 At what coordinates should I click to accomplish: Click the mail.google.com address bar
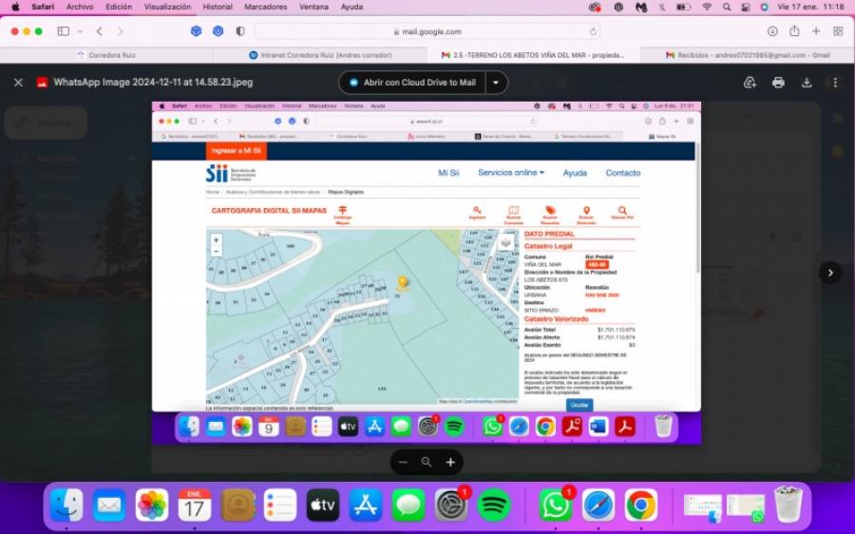(x=427, y=31)
